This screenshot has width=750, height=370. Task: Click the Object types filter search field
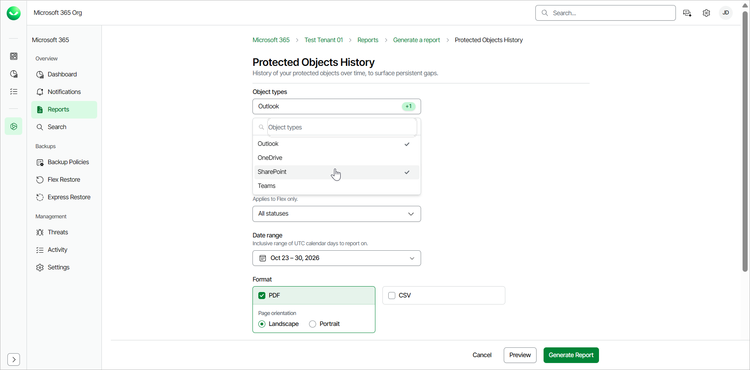[x=342, y=127]
